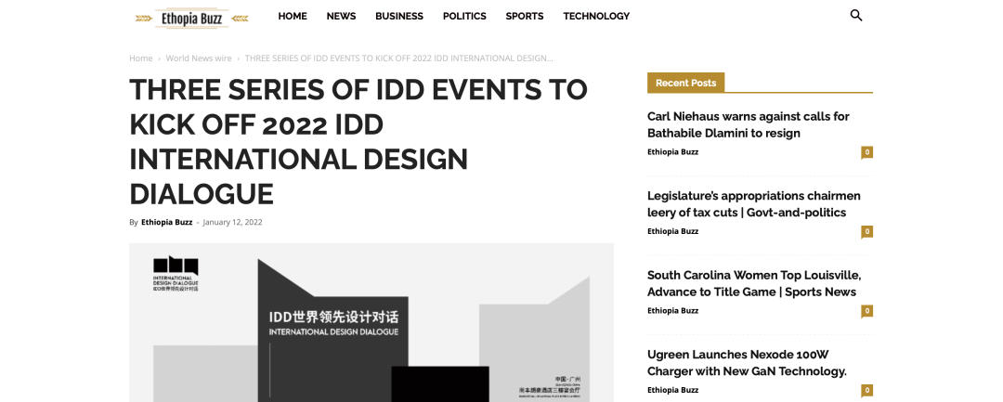The image size is (1003, 402).
Task: Click the Ethiopia Buzz author under the Legislature's appropriations post
Action: 673,231
